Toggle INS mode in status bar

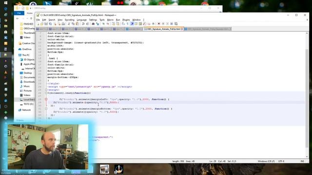pos(302,161)
